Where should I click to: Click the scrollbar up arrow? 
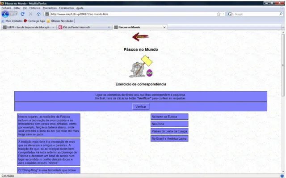pyautogui.click(x=283, y=32)
